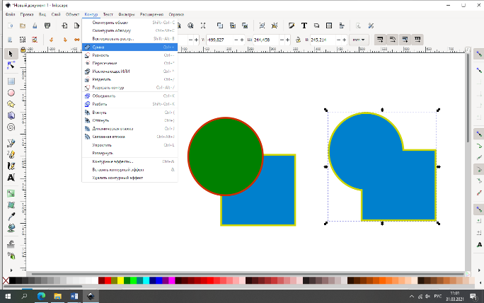
Task: Select the Spiral tool
Action: [11, 127]
